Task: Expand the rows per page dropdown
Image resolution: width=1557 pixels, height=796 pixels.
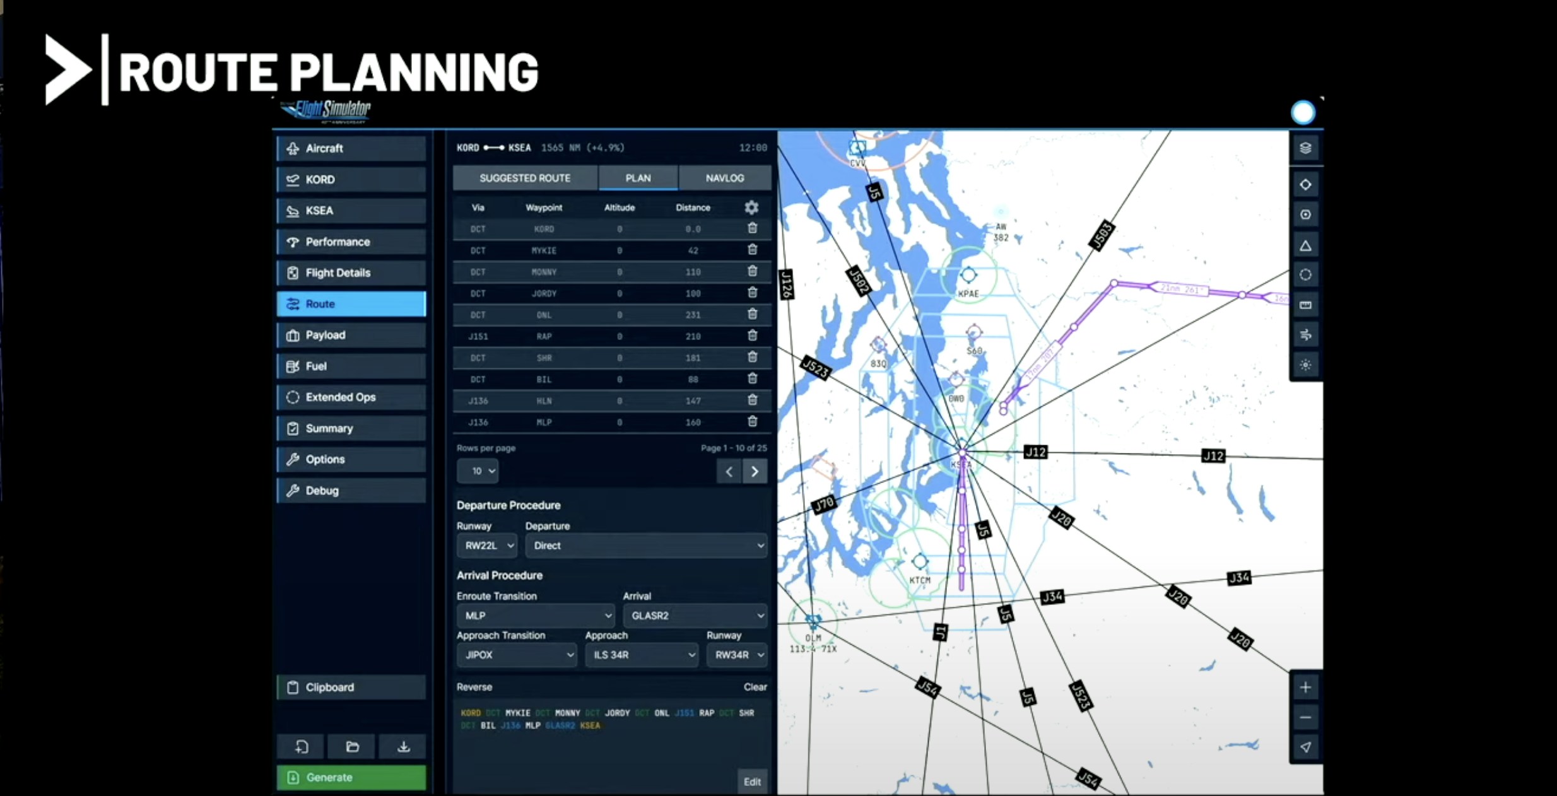Action: click(478, 471)
